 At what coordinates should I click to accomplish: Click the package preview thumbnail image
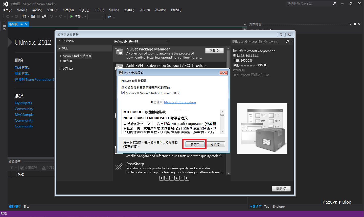click(262, 128)
